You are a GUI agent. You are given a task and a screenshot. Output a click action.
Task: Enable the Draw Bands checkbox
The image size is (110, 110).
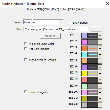pyautogui.click(x=70, y=23)
